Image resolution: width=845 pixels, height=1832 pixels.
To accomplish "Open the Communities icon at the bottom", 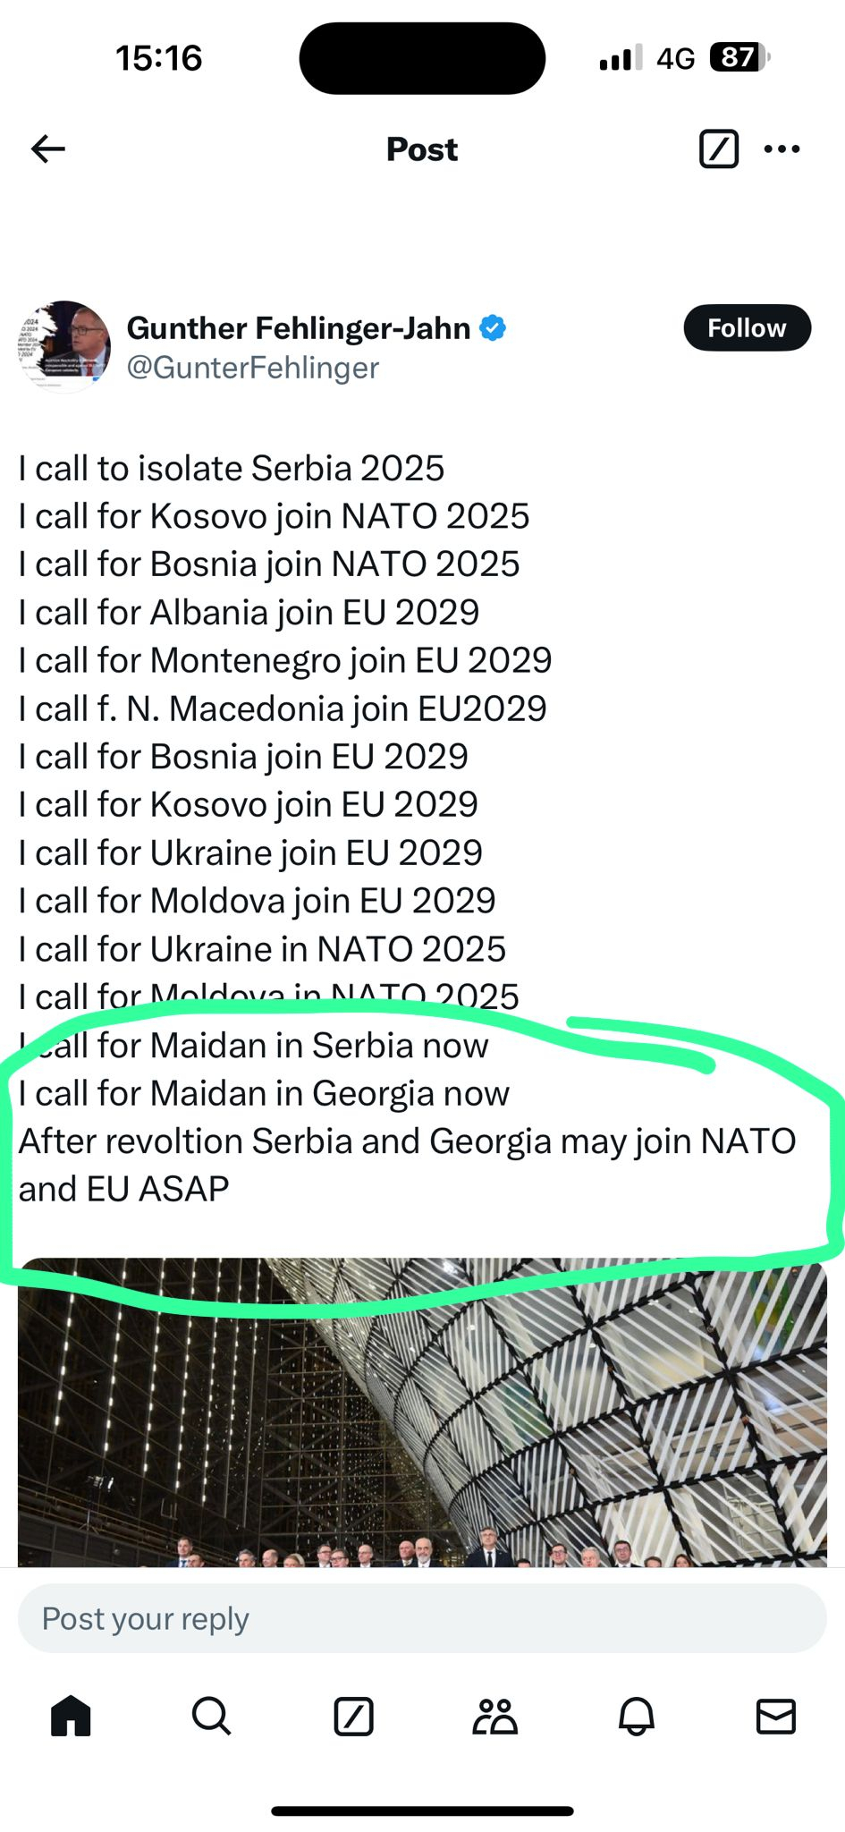I will [x=494, y=1717].
